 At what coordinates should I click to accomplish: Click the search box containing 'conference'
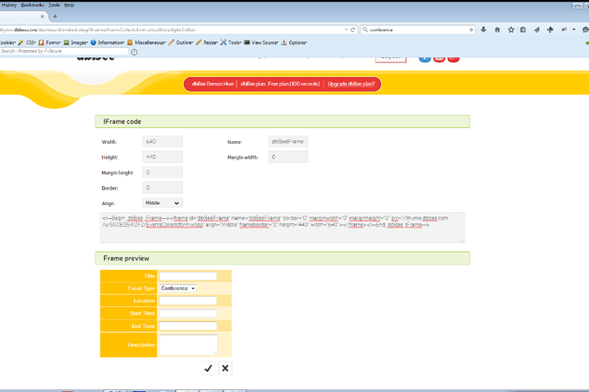coord(417,29)
